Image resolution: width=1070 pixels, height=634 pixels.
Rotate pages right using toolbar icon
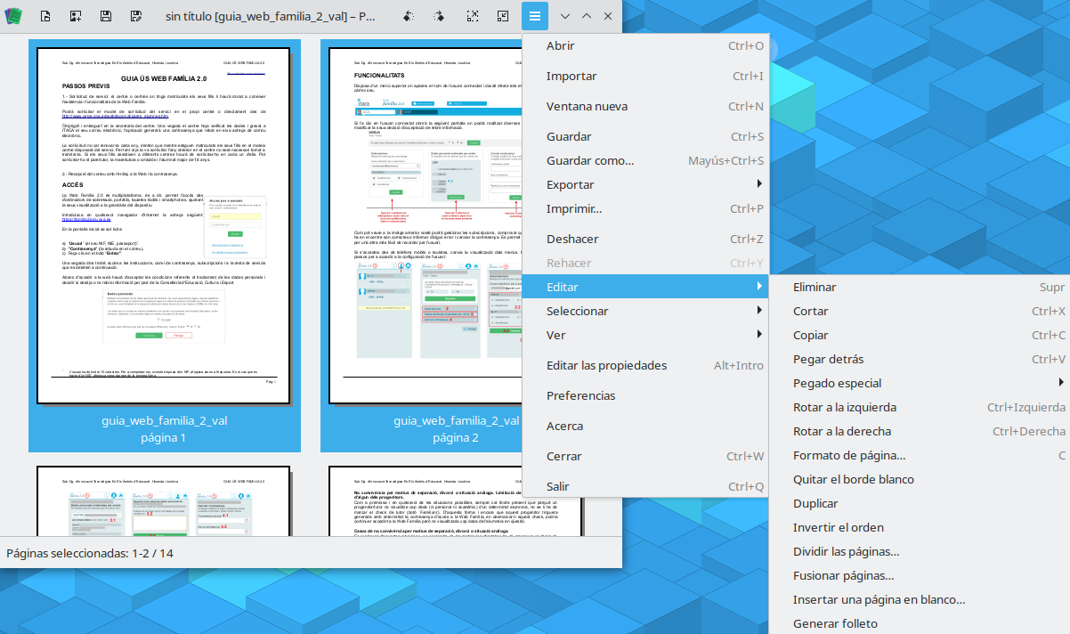440,16
